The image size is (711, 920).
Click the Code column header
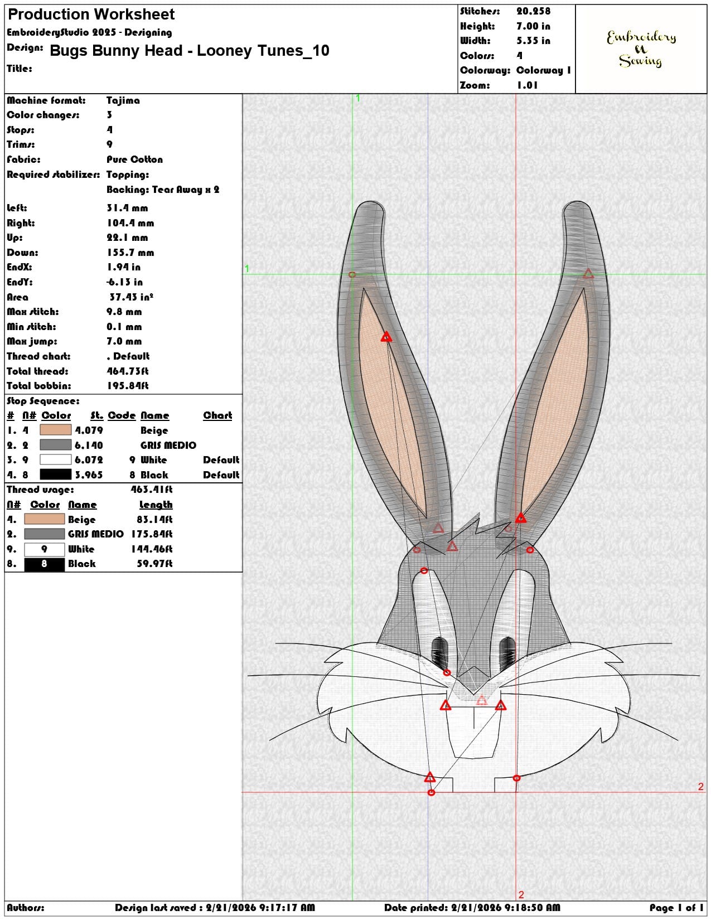pyautogui.click(x=122, y=415)
